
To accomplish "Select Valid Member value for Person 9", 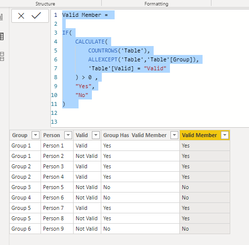I will (205, 229).
